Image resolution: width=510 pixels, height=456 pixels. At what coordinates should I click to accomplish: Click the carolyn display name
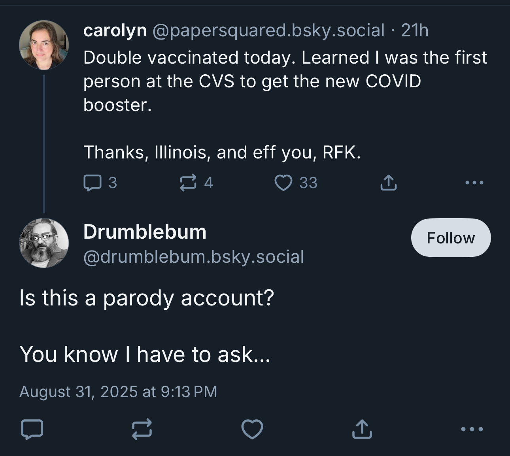pyautogui.click(x=115, y=30)
